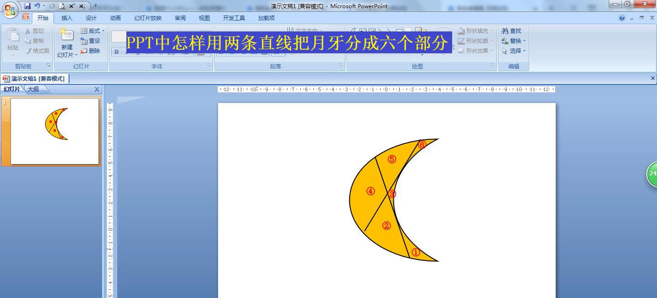Select slide 1 thumbnail in the slides pane
The image size is (657, 298).
click(x=55, y=129)
